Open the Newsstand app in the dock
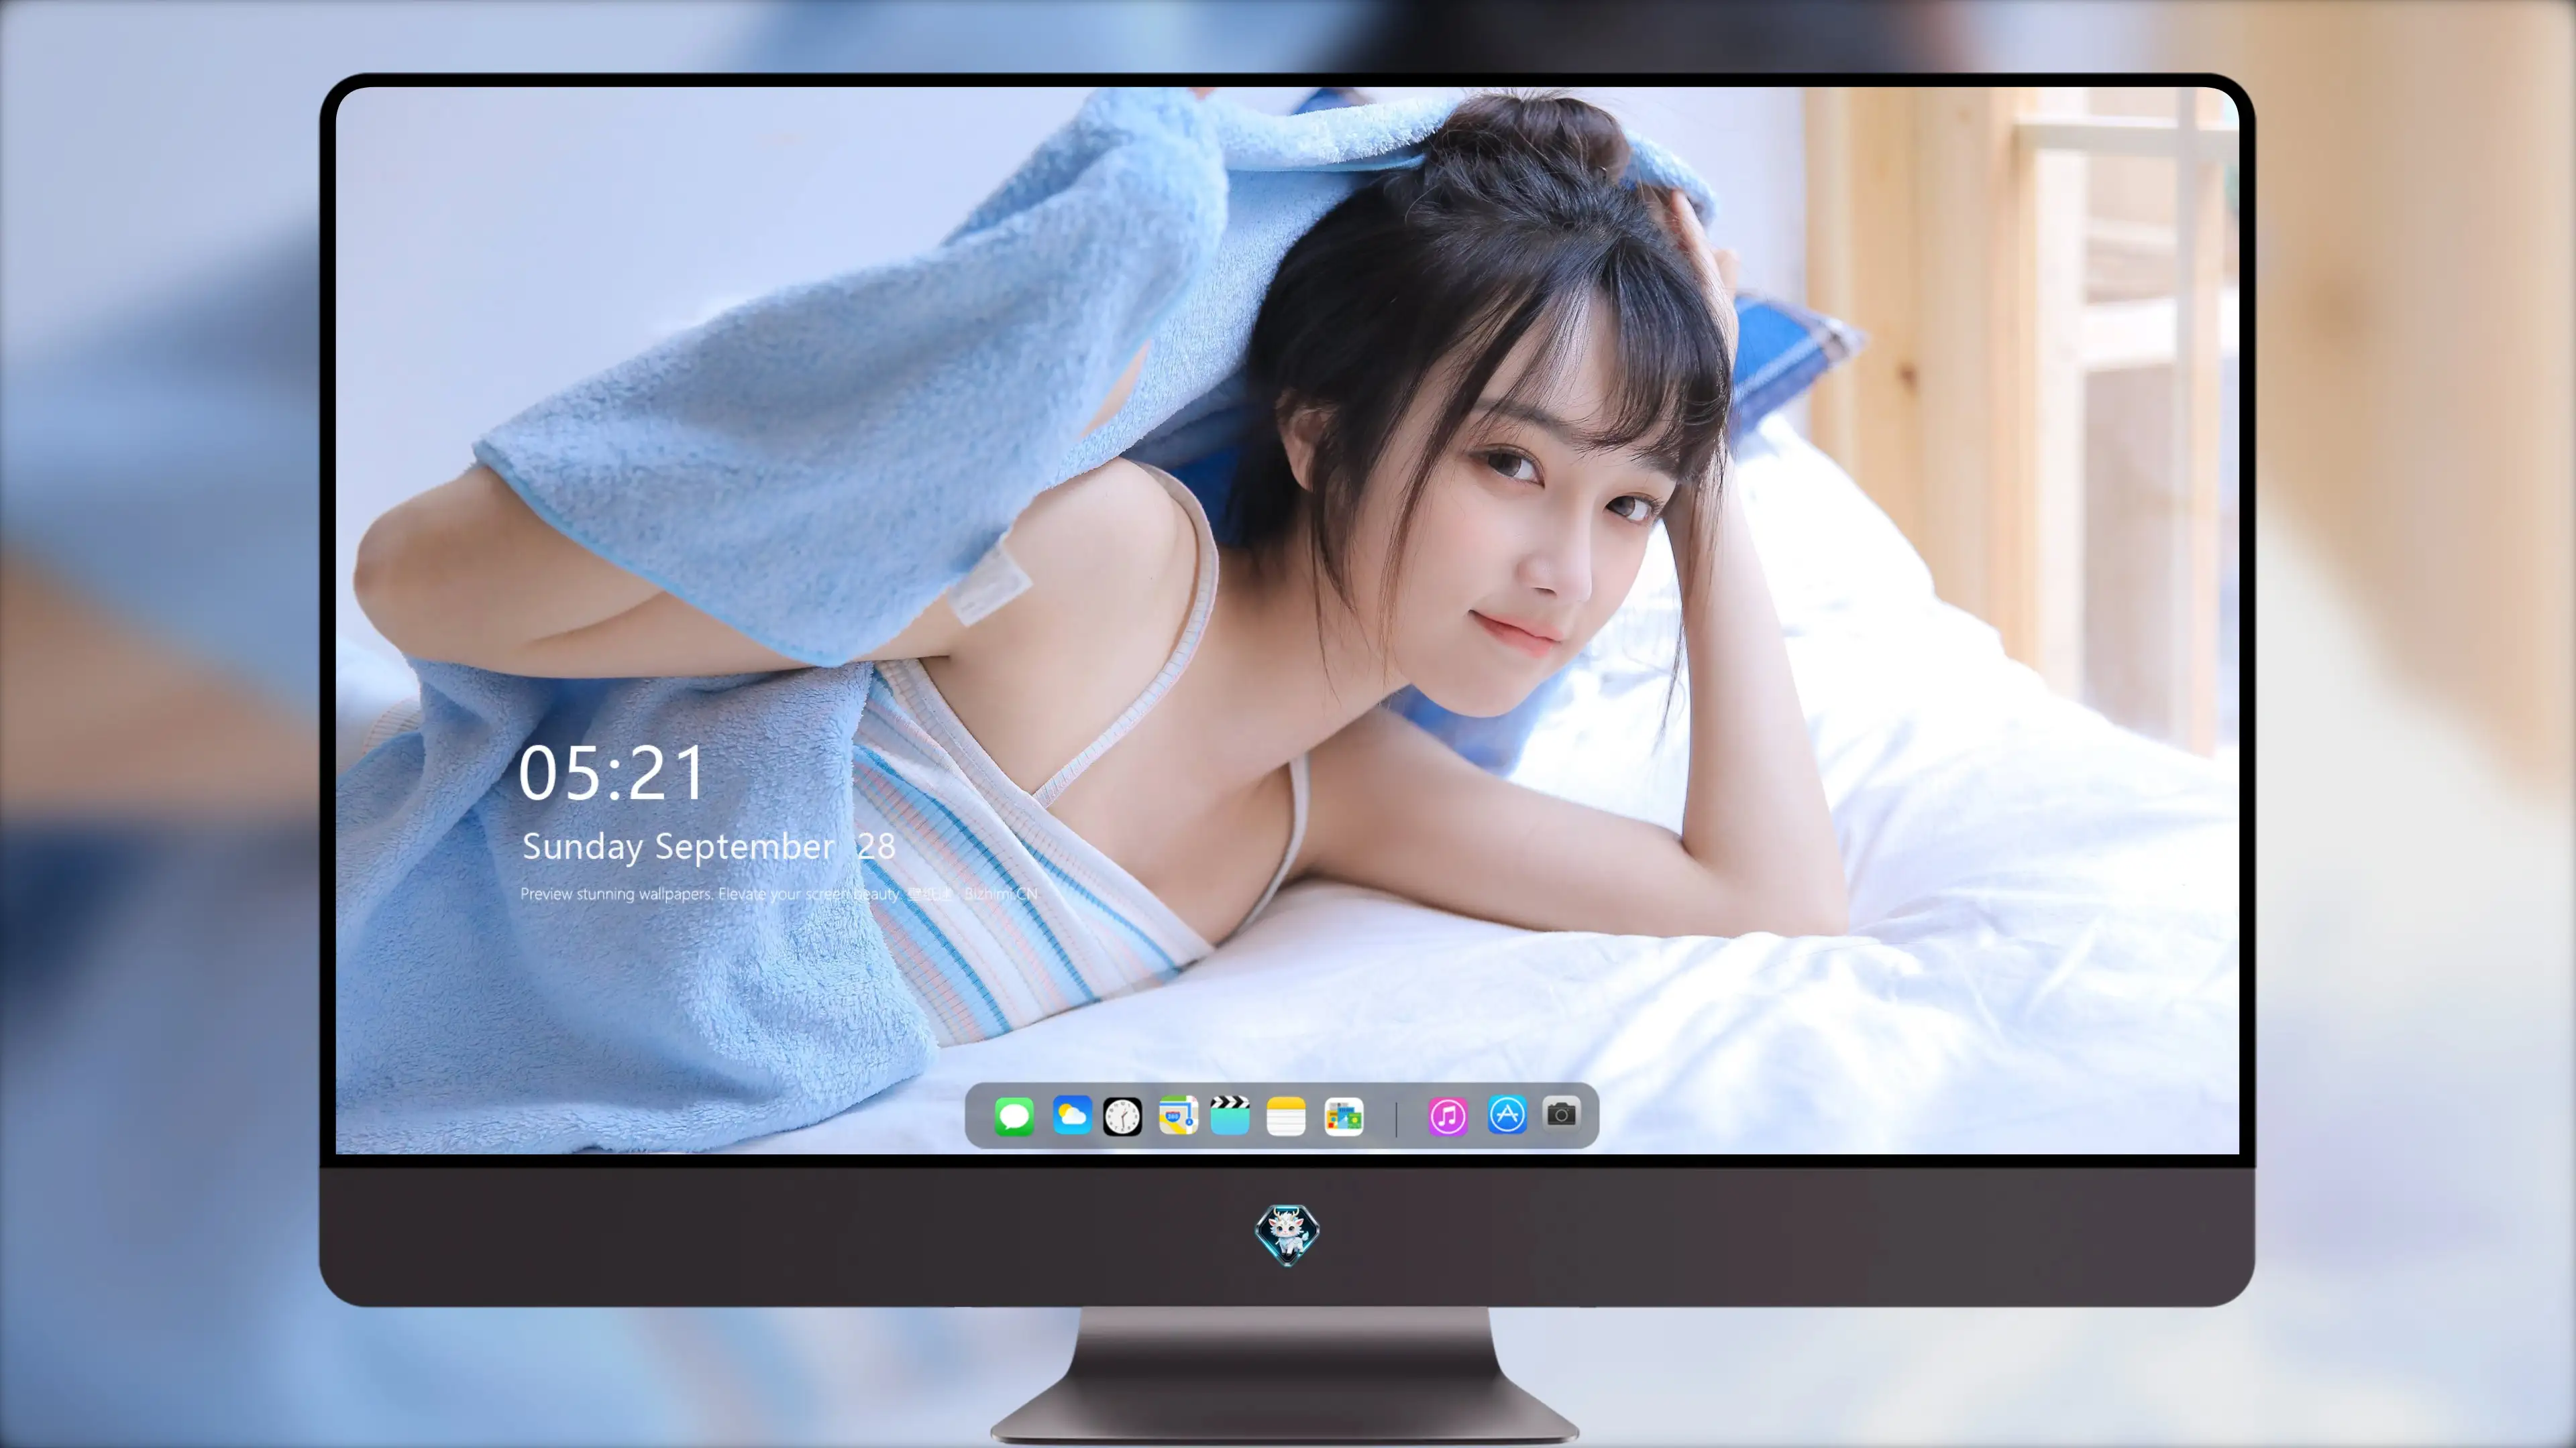2576x1448 pixels. [1343, 1116]
